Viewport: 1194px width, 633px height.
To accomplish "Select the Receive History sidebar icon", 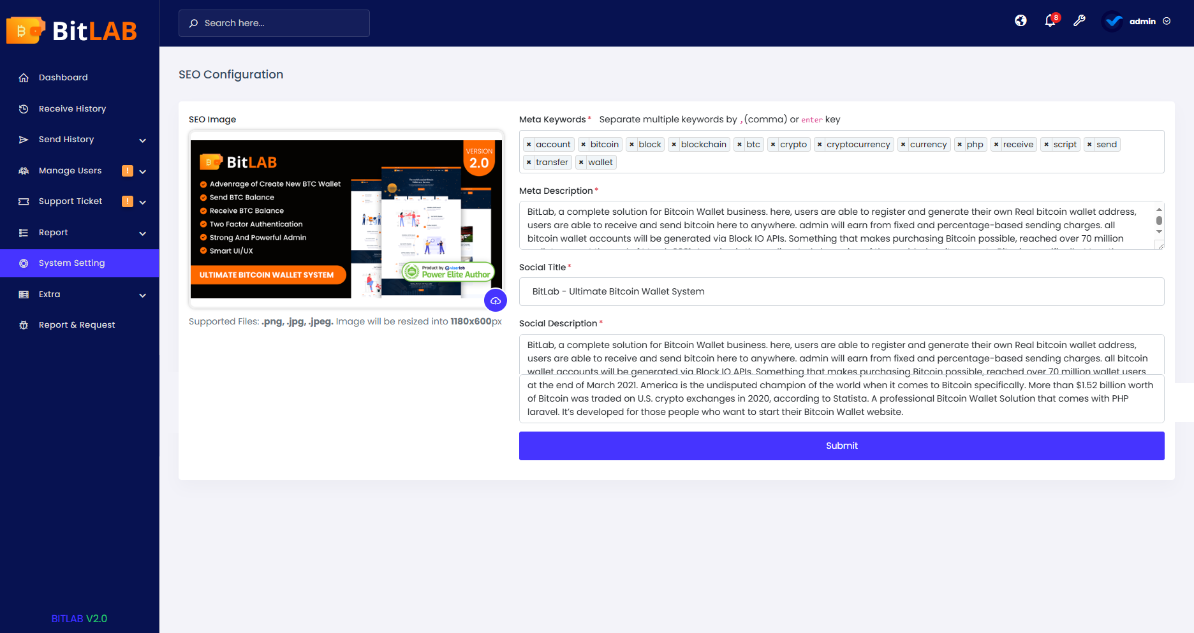I will point(24,108).
